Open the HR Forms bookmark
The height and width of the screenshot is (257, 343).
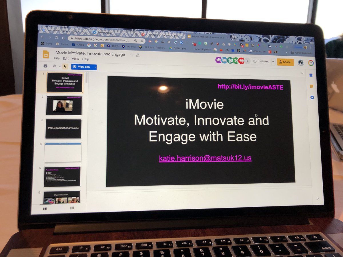click(x=151, y=47)
